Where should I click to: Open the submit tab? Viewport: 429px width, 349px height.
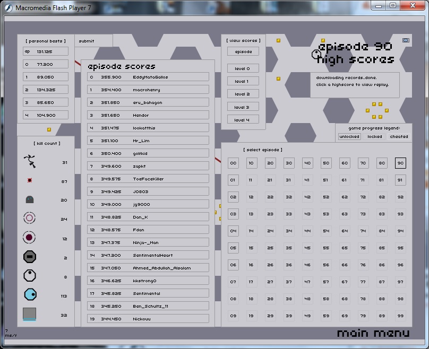coord(87,41)
